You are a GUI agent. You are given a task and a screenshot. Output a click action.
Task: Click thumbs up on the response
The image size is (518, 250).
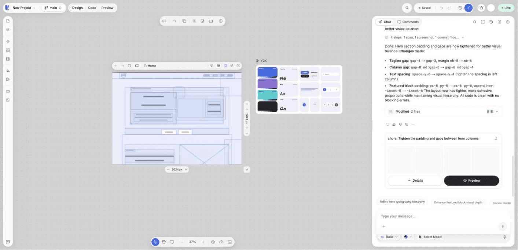(x=394, y=124)
